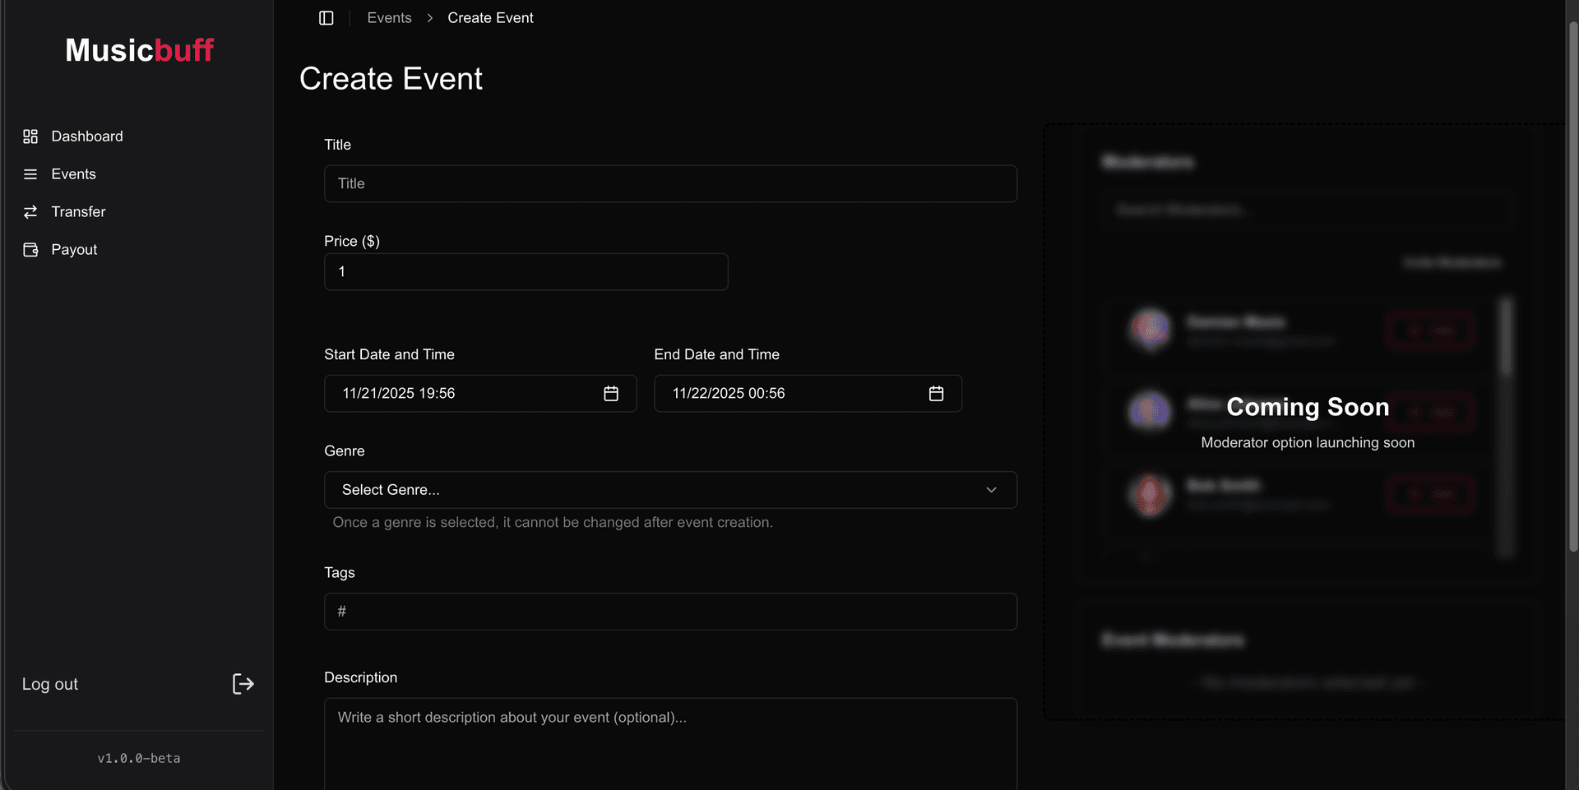Click the Musicbuff logo
Screen dimensions: 1579x790
pyautogui.click(x=139, y=49)
